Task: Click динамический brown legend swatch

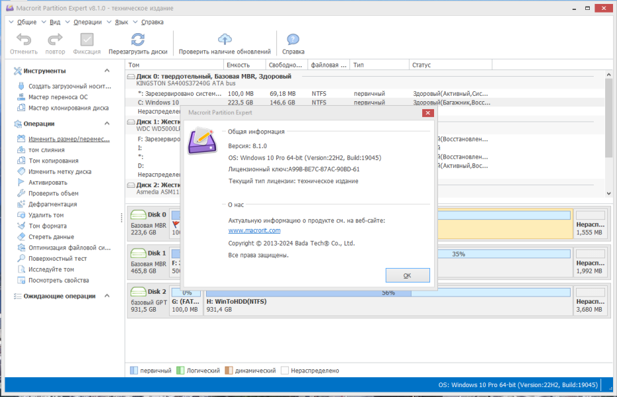Action: coord(229,371)
